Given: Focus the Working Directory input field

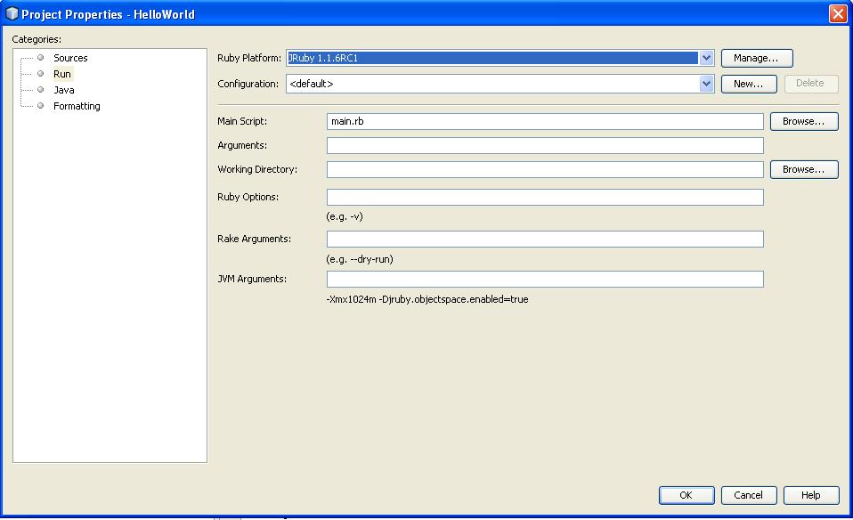Looking at the screenshot, I should coord(545,169).
